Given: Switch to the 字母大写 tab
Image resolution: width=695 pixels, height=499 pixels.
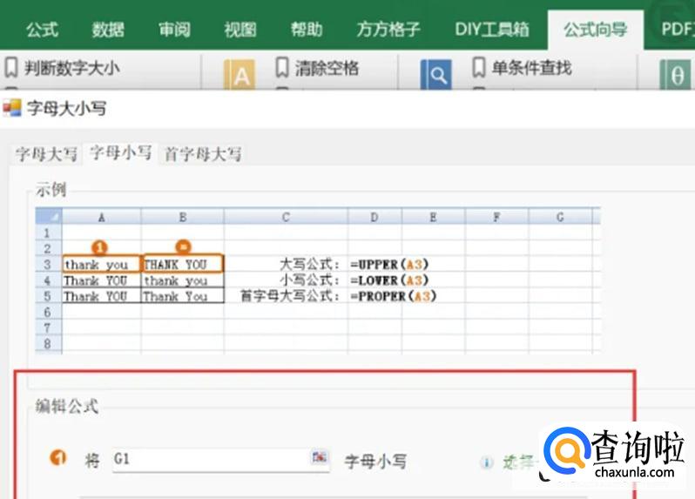Looking at the screenshot, I should pos(46,154).
